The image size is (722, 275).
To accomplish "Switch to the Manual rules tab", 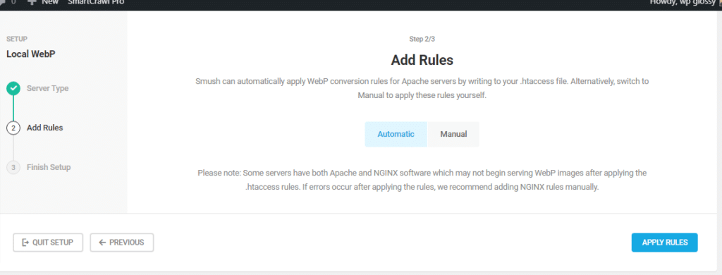I will pos(453,135).
